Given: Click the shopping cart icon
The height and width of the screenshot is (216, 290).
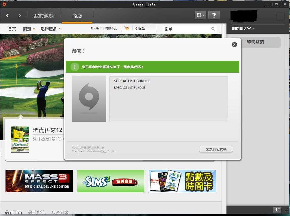Looking at the screenshot, I should 127,29.
